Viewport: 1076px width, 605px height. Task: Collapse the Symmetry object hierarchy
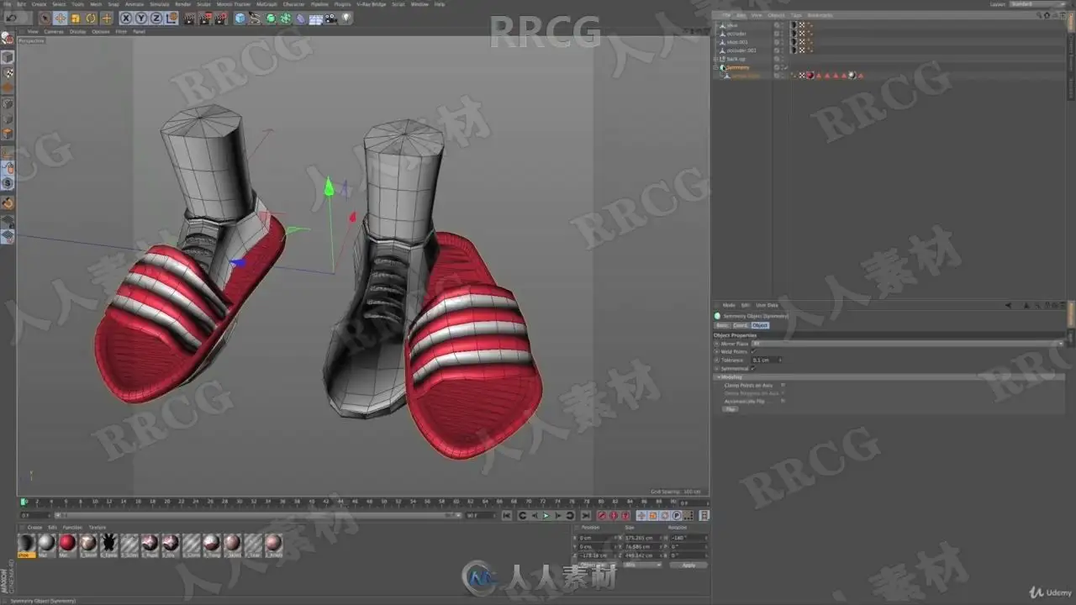click(x=715, y=67)
